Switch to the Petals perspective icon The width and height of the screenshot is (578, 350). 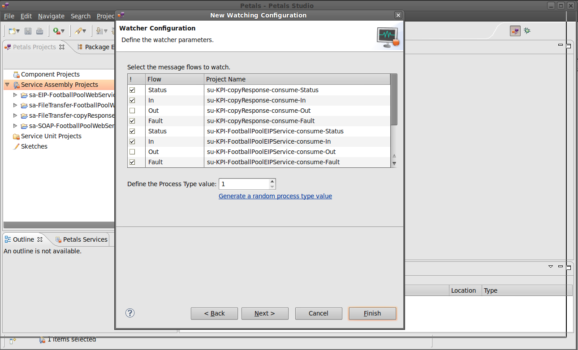point(515,31)
